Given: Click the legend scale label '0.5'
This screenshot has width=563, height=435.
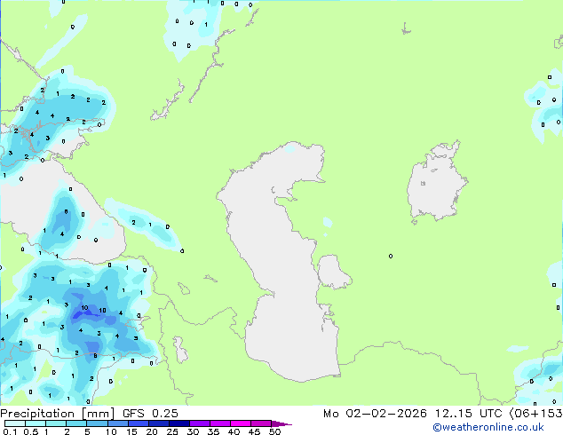Looking at the screenshot, I should point(30,431).
